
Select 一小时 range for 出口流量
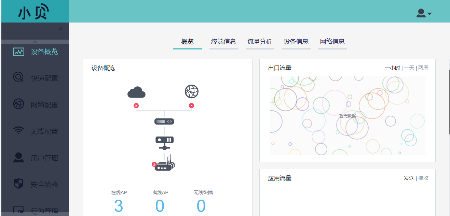pos(392,68)
